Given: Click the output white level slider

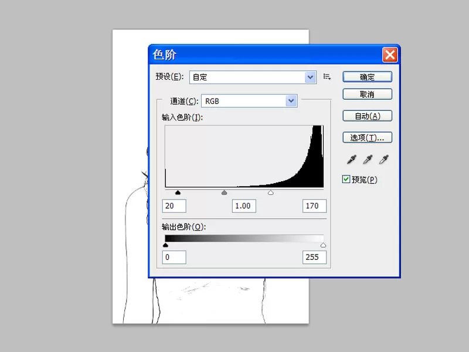Looking at the screenshot, I should 324,245.
